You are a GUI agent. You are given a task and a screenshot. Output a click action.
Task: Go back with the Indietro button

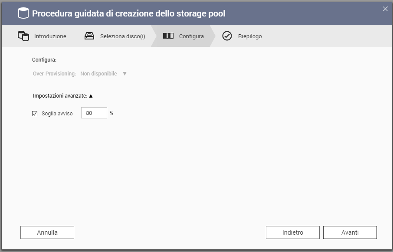(292, 232)
